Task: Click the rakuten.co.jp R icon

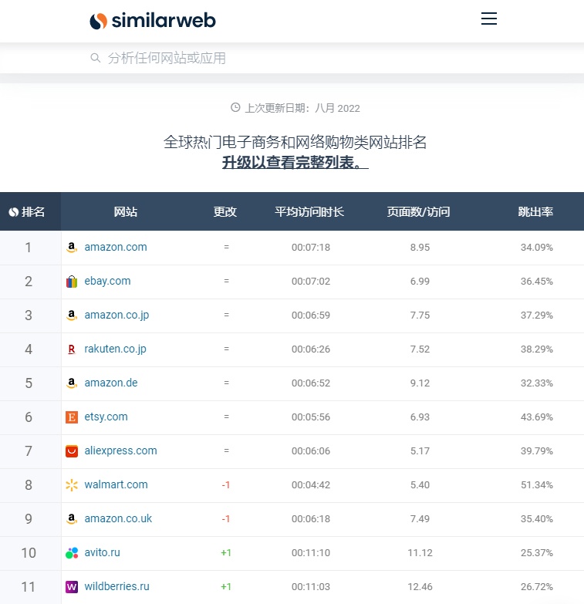Action: click(72, 349)
